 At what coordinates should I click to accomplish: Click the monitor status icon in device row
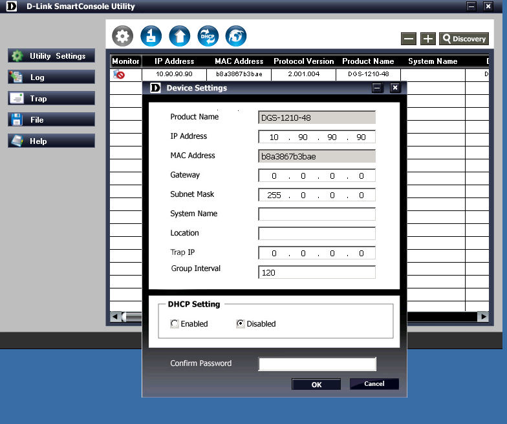tap(119, 74)
